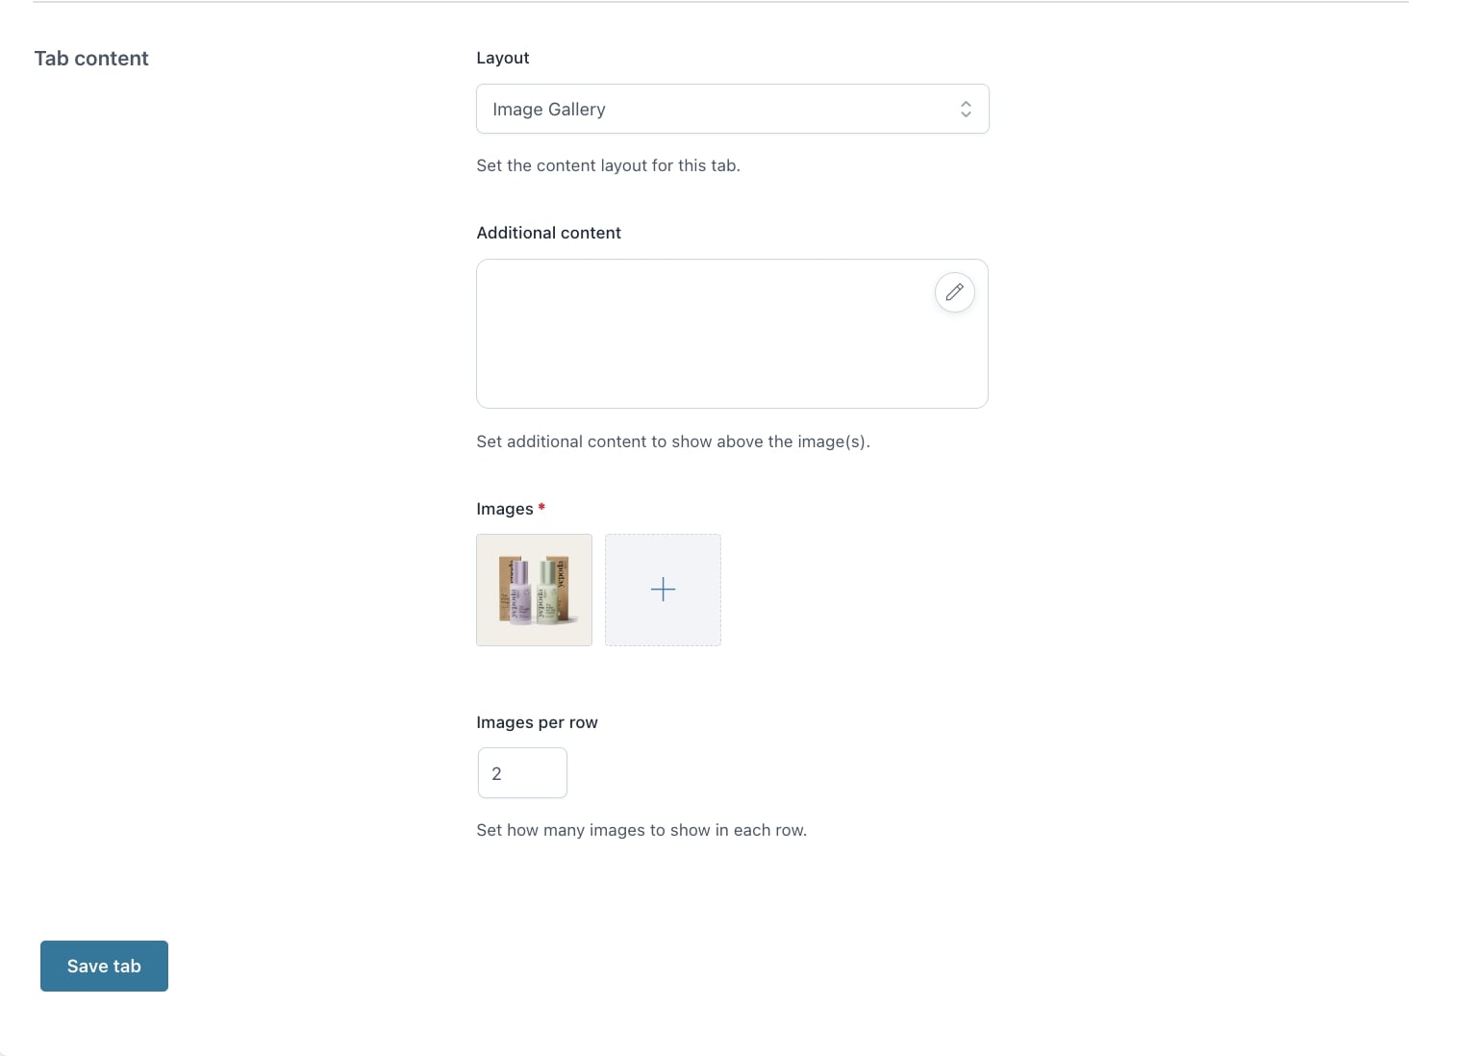
Task: Click the 'Image Gallery' text in Layout select
Action: [x=548, y=110]
